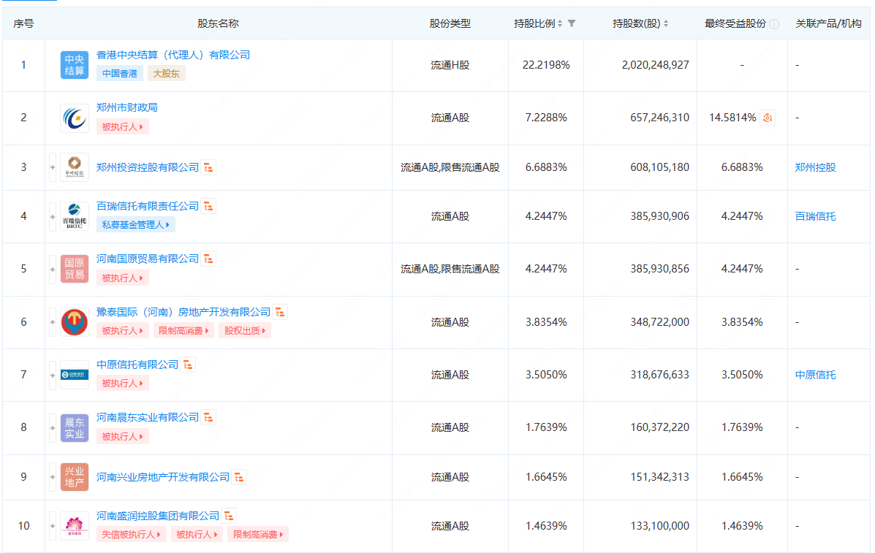Click the 大股东 tag

pyautogui.click(x=166, y=74)
